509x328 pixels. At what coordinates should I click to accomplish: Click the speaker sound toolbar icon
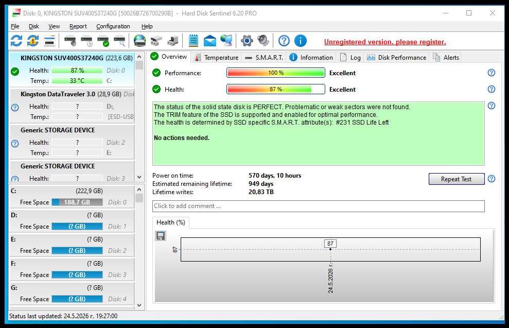[263, 41]
